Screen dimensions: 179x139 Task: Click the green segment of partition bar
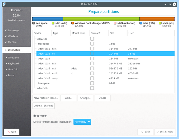pyautogui.click(x=101, y=19)
